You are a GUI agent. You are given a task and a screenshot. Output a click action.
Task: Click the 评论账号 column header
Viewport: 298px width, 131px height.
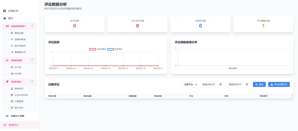[264, 96]
